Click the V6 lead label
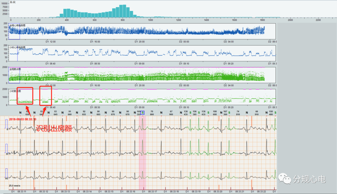The image size is (337, 194). click(x=7, y=178)
